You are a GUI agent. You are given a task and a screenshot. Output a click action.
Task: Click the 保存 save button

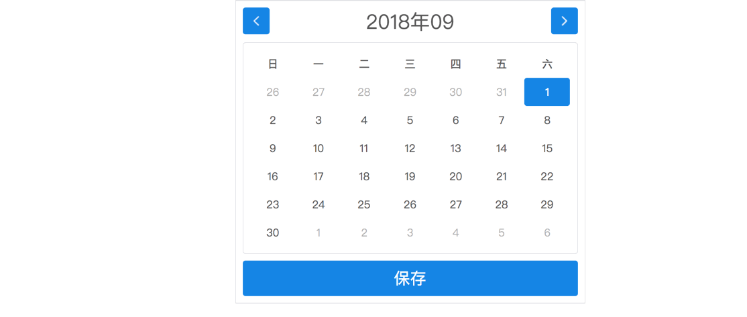[x=410, y=278]
